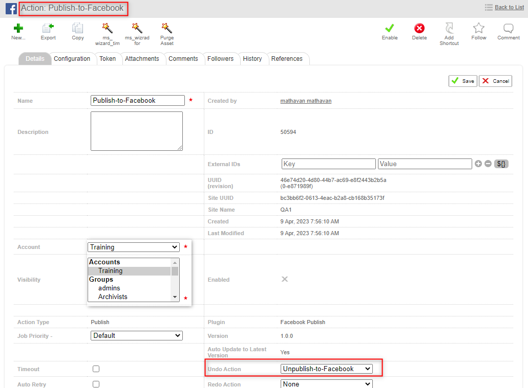
Task: Click the Version value 1.0.0
Action: [x=287, y=336]
